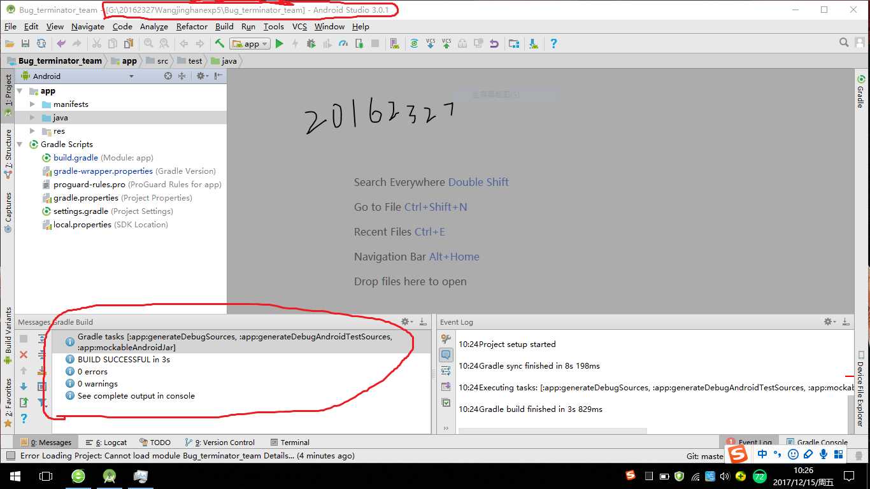Click Sync Project with Gradle Files icon
The image size is (870, 489).
414,43
